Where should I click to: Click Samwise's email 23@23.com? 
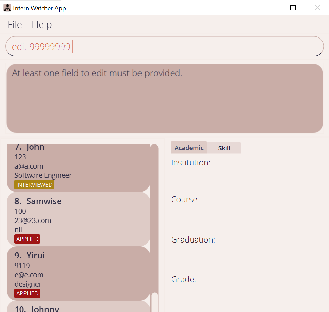point(33,220)
